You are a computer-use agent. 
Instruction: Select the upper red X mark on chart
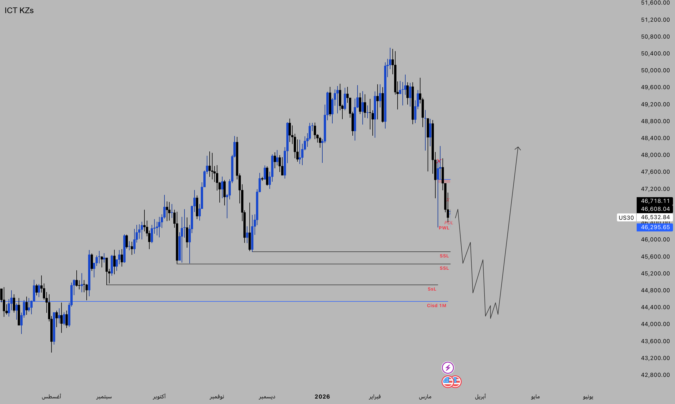tap(439, 161)
